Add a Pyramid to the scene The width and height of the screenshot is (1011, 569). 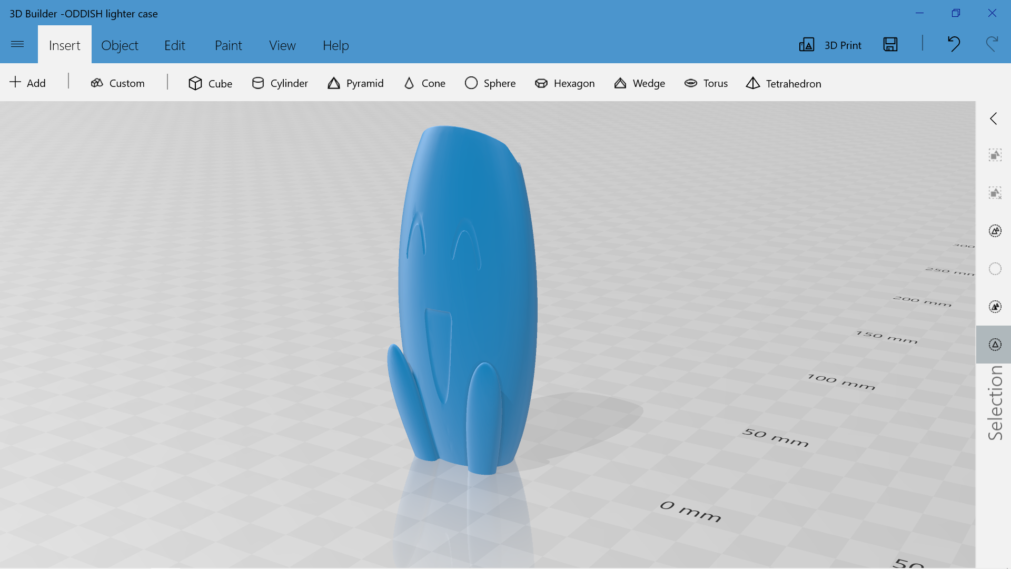(355, 83)
